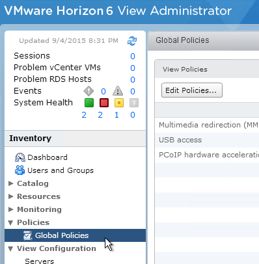Click the Events label
Viewport: 259px width, 264px height.
(x=27, y=91)
